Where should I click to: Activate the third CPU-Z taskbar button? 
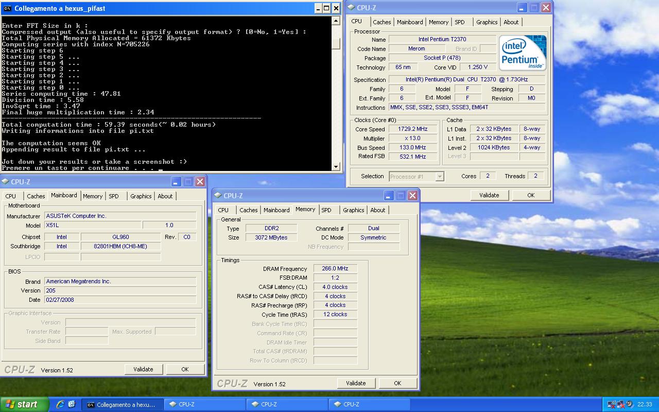tap(370, 404)
